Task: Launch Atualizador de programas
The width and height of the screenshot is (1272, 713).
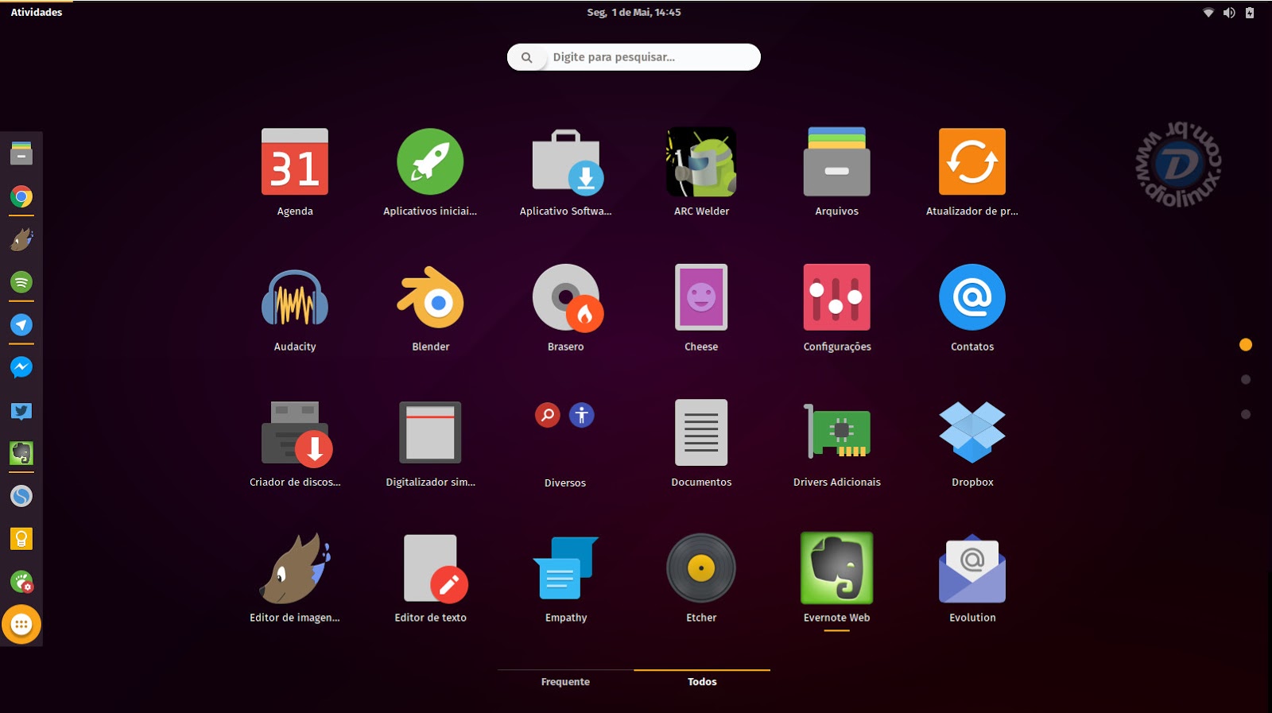Action: 972,162
